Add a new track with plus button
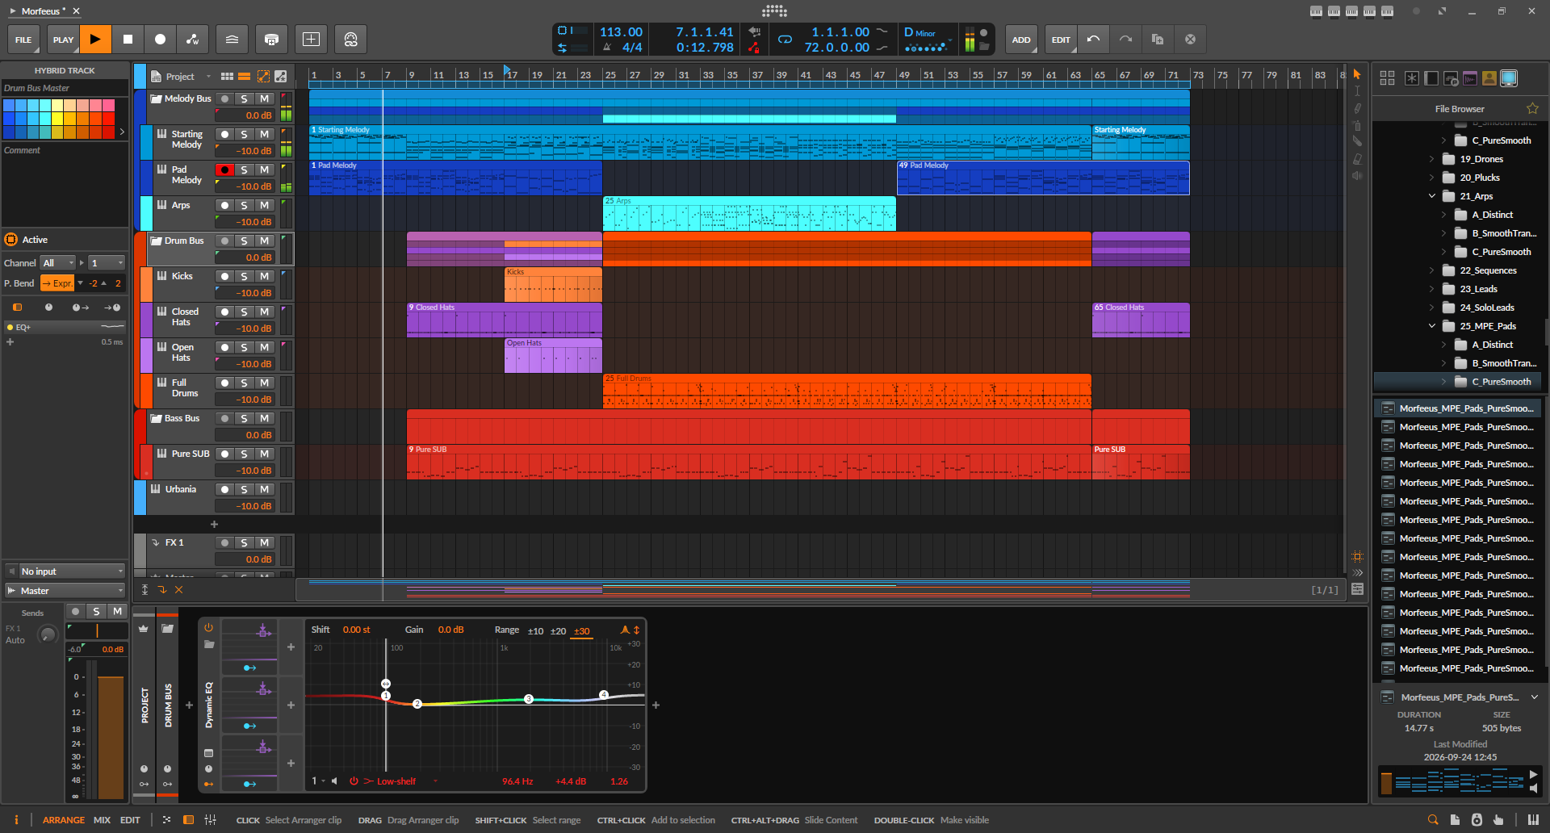 [214, 524]
